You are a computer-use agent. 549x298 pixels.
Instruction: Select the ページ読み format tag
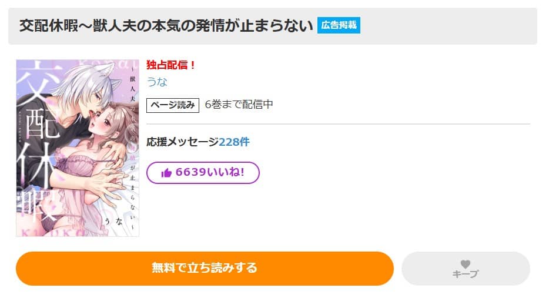pyautogui.click(x=173, y=105)
